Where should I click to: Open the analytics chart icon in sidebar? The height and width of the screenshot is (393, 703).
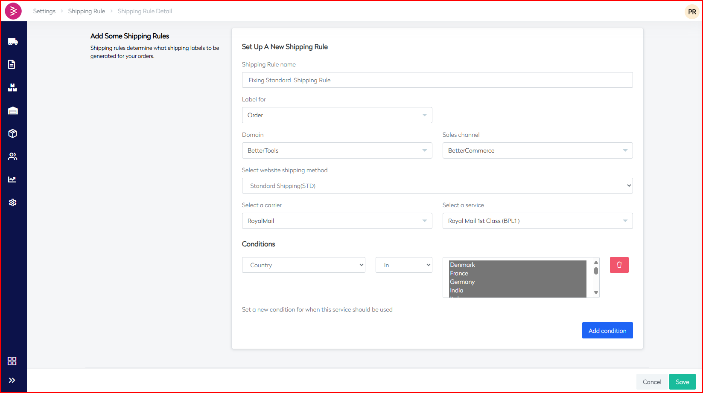pyautogui.click(x=13, y=179)
